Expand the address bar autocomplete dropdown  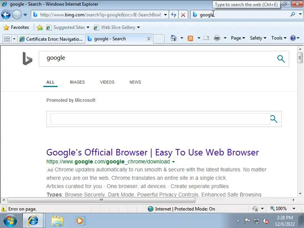pyautogui.click(x=165, y=15)
